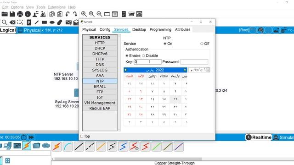The height and width of the screenshot is (165, 294).
Task: Open the drawing palette rectangle icon
Action: pos(107,14)
